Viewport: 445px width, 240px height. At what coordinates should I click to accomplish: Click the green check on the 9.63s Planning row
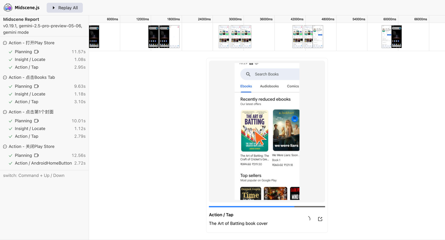[x=11, y=86]
